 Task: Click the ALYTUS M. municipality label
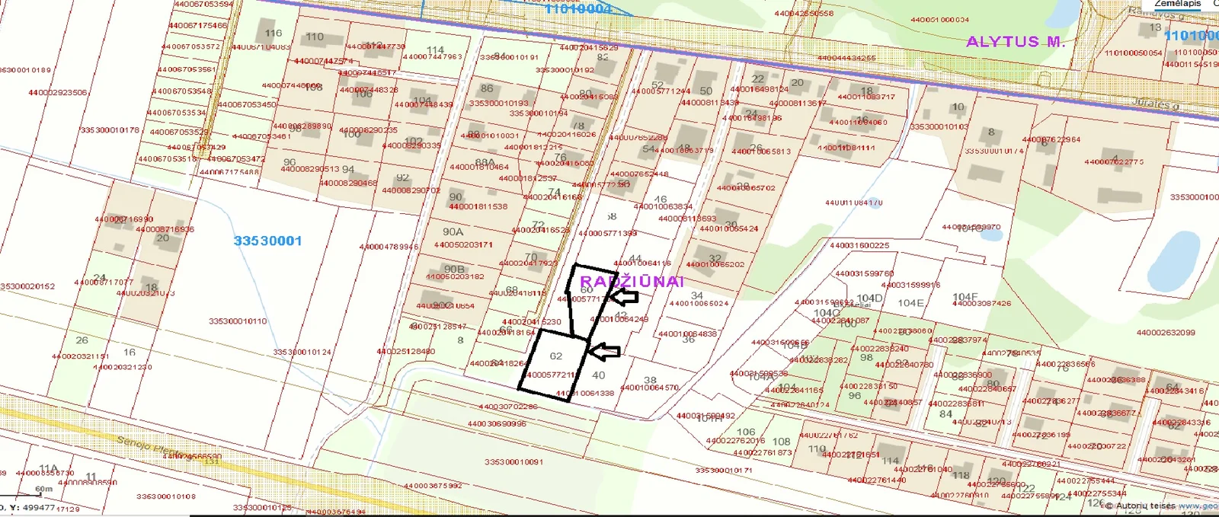coord(1016,42)
